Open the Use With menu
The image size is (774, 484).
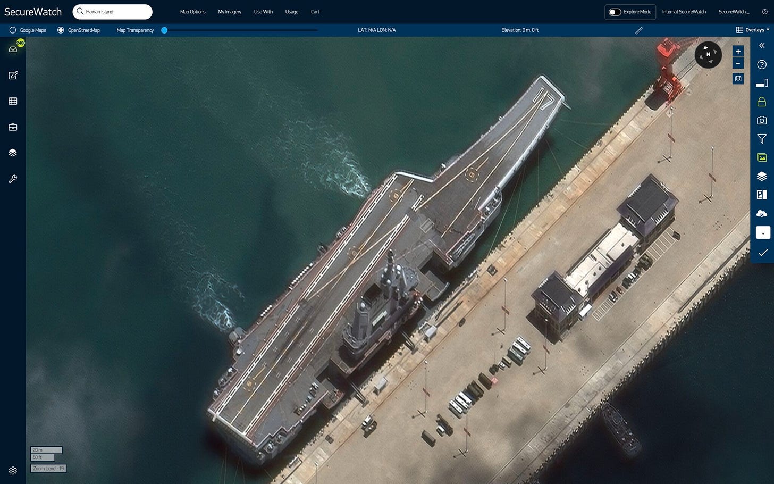coord(263,12)
